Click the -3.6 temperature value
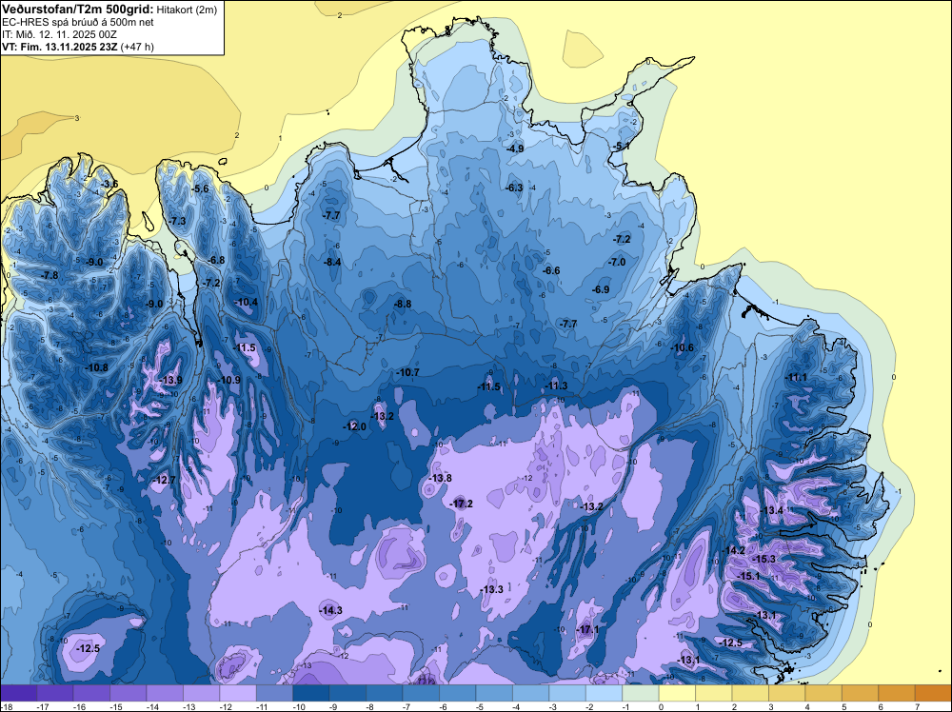The height and width of the screenshot is (712, 952). [109, 184]
